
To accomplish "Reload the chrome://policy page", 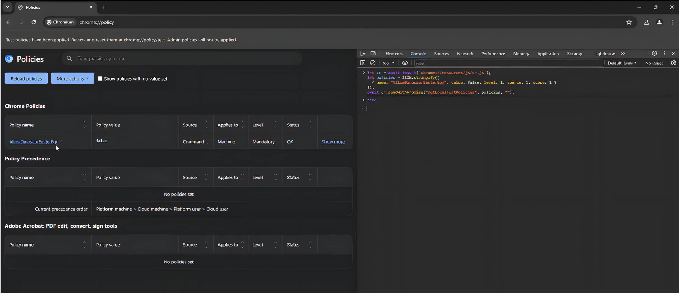I will pyautogui.click(x=34, y=22).
